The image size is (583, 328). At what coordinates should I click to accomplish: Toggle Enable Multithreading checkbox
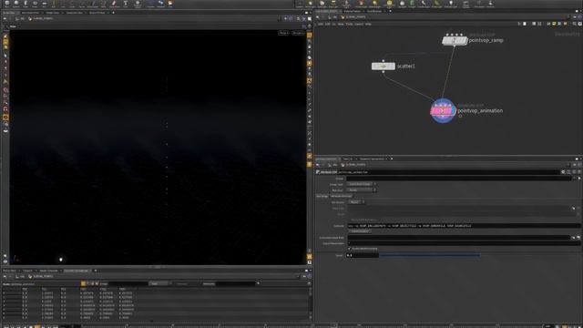(x=349, y=249)
